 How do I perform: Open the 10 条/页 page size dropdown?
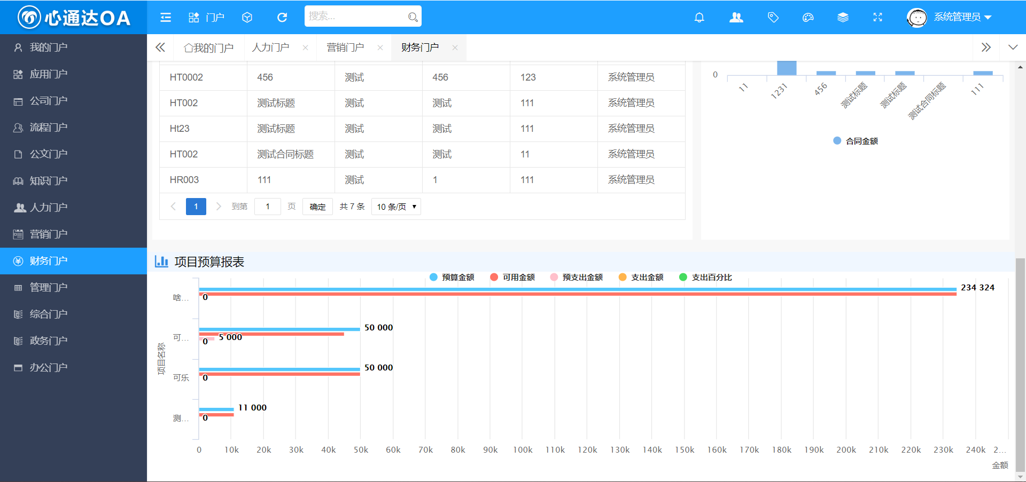396,207
